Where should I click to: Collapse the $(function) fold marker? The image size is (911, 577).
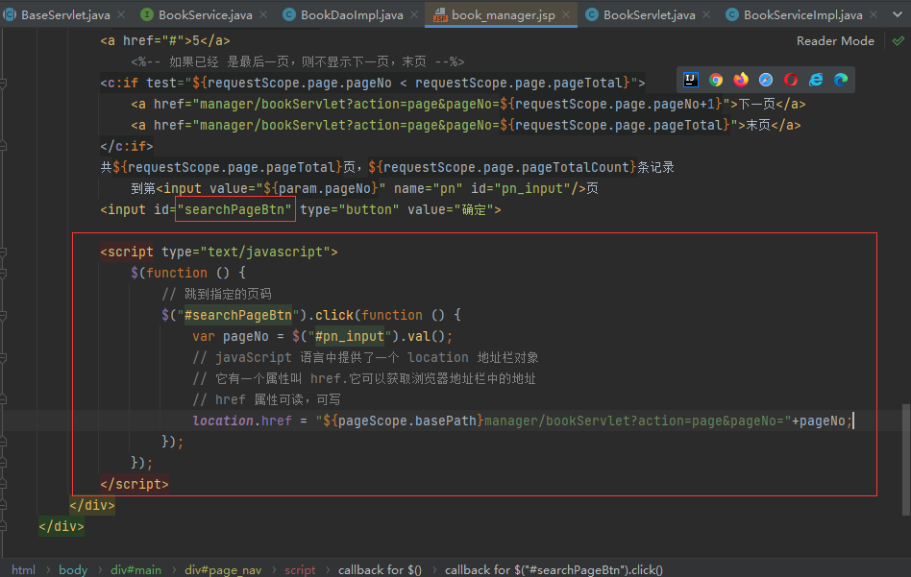pos(4,273)
